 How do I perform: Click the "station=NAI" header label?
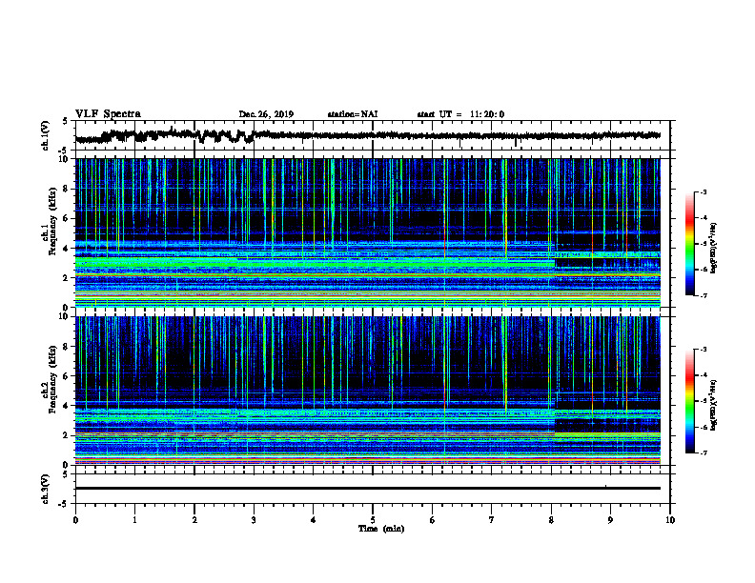[353, 114]
